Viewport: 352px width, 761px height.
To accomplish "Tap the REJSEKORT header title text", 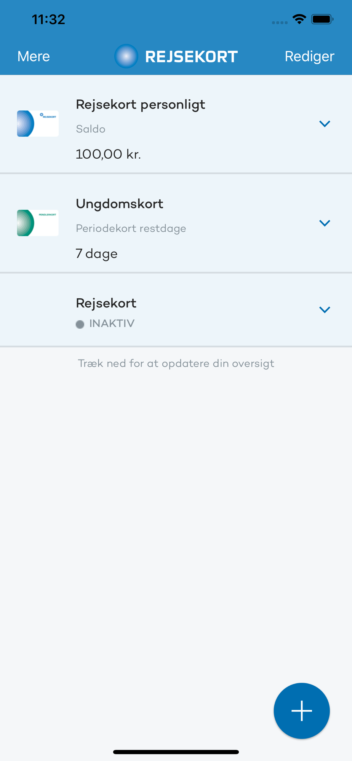I will (x=191, y=57).
